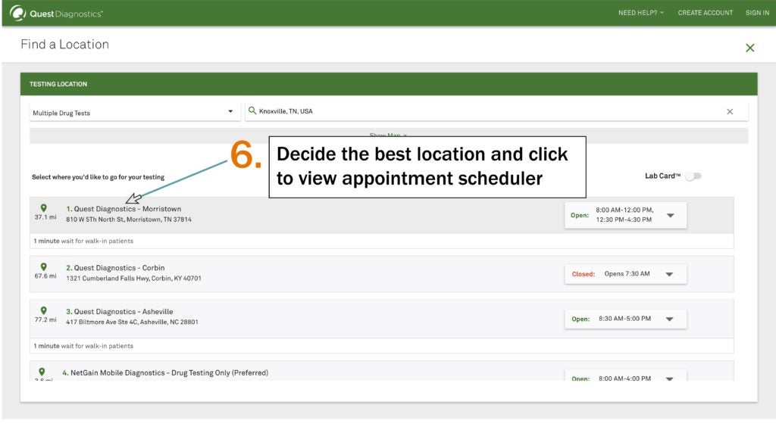The image size is (776, 436).
Task: Expand Asheville hours dropdown
Action: coord(669,319)
